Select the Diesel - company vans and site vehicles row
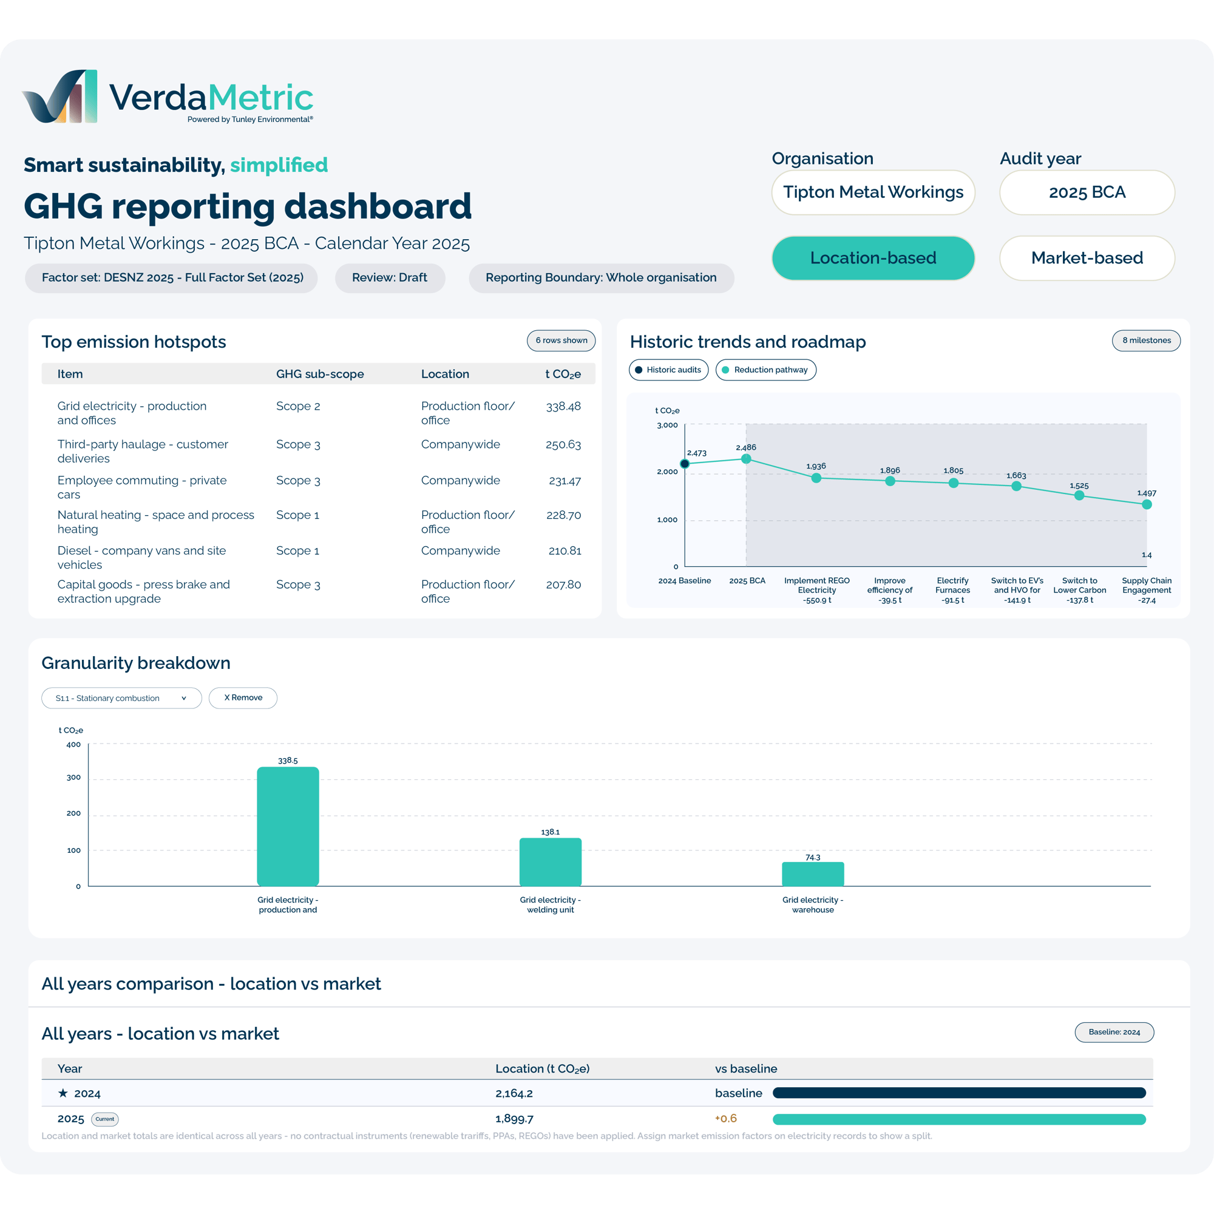The image size is (1214, 1214). [x=318, y=557]
